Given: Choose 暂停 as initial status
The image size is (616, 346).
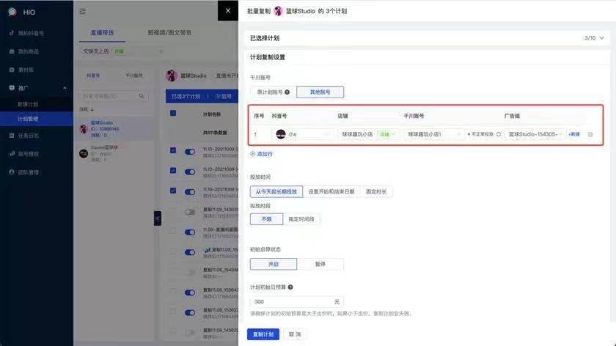Looking at the screenshot, I should coord(320,264).
